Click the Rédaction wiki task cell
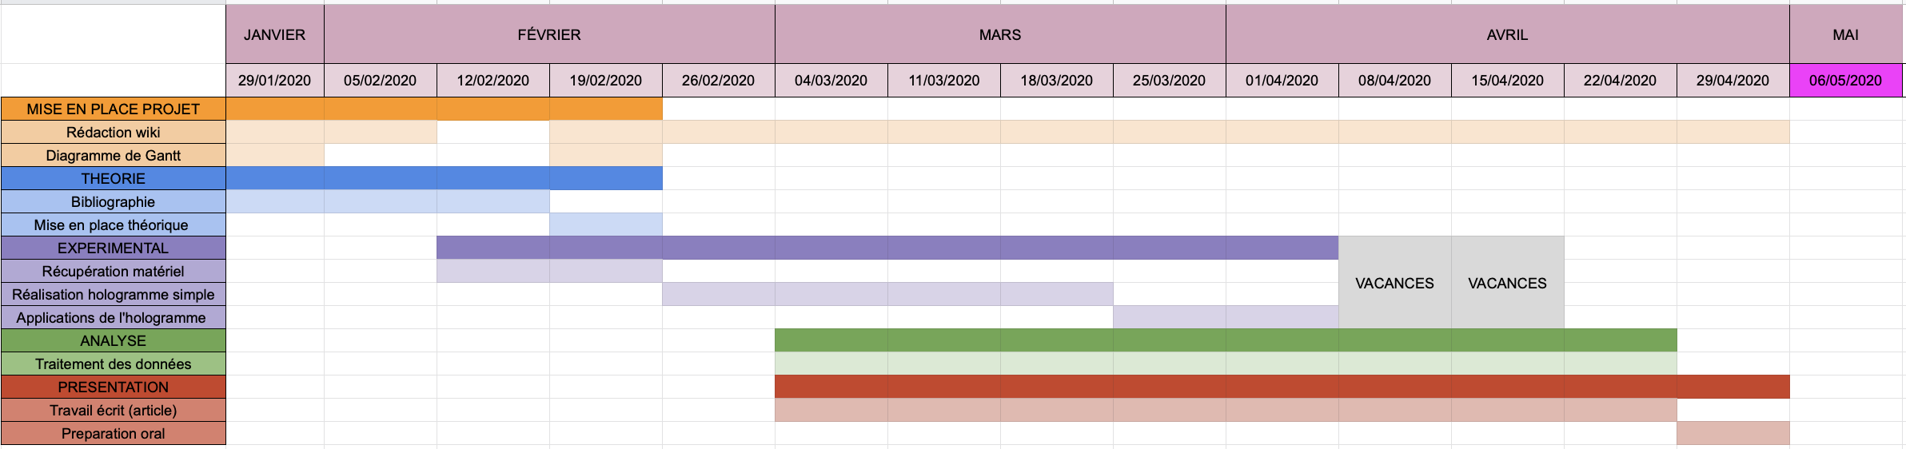This screenshot has width=1906, height=449. [x=113, y=132]
